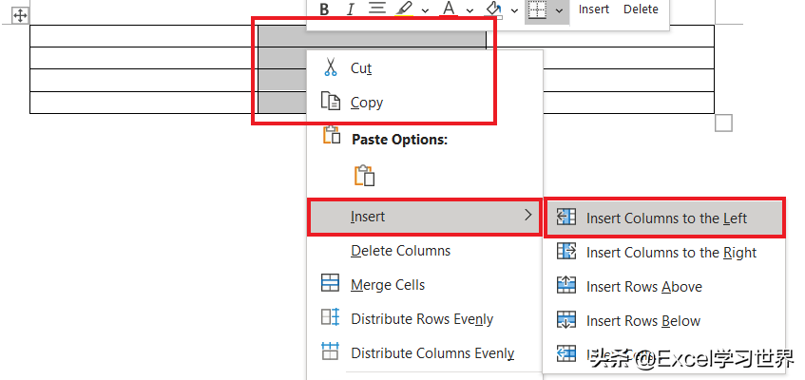Click the Distribute Rows Evenly icon

click(330, 317)
